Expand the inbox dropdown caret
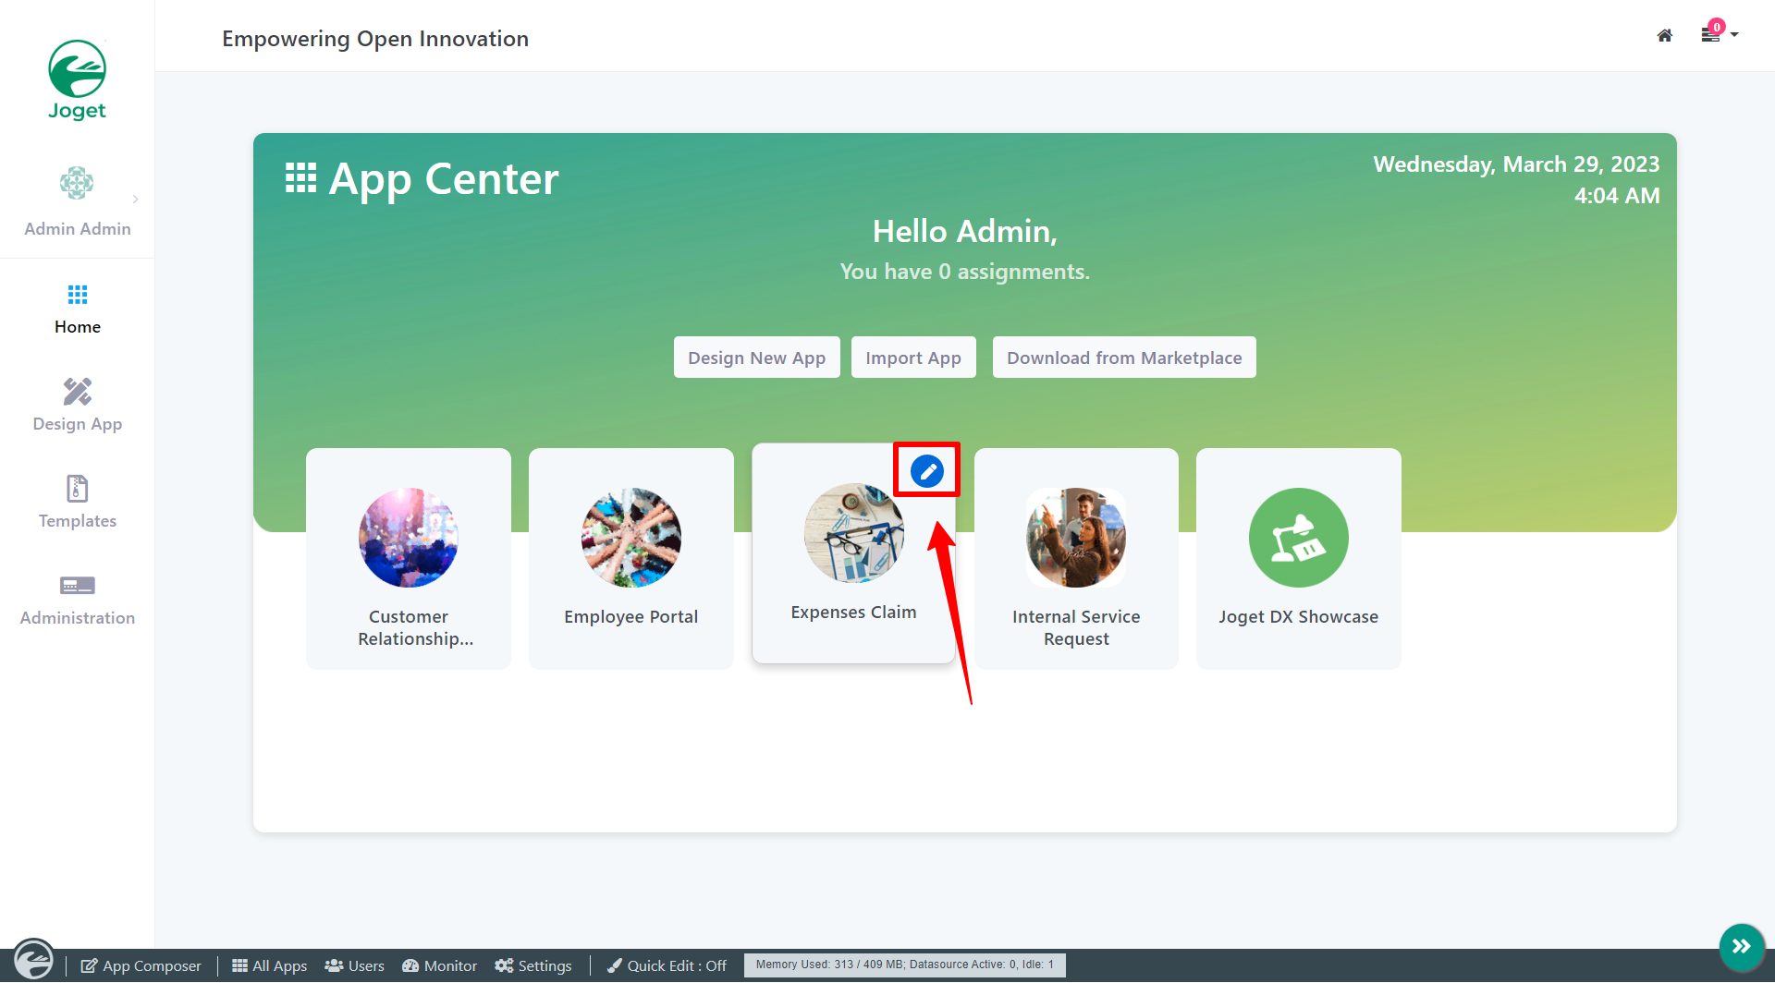The width and height of the screenshot is (1775, 983). point(1734,35)
